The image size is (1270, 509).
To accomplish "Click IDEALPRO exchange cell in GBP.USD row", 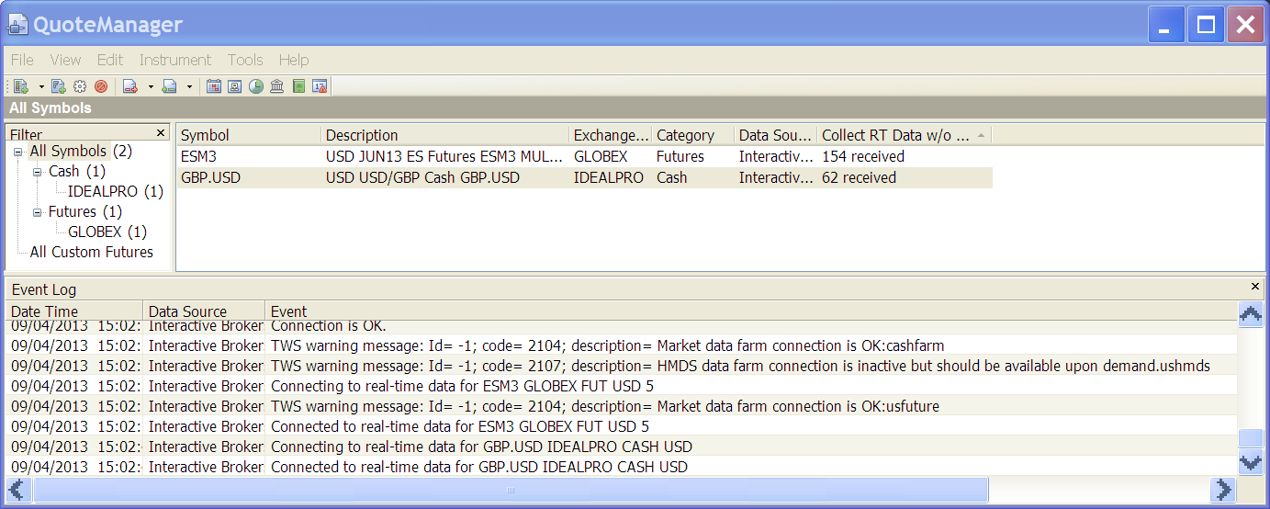I will point(609,177).
